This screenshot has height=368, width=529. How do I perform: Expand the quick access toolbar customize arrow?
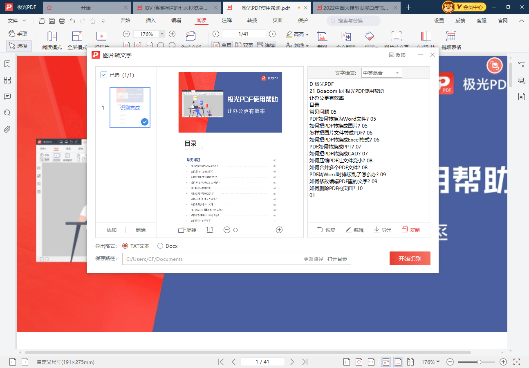pyautogui.click(x=103, y=21)
